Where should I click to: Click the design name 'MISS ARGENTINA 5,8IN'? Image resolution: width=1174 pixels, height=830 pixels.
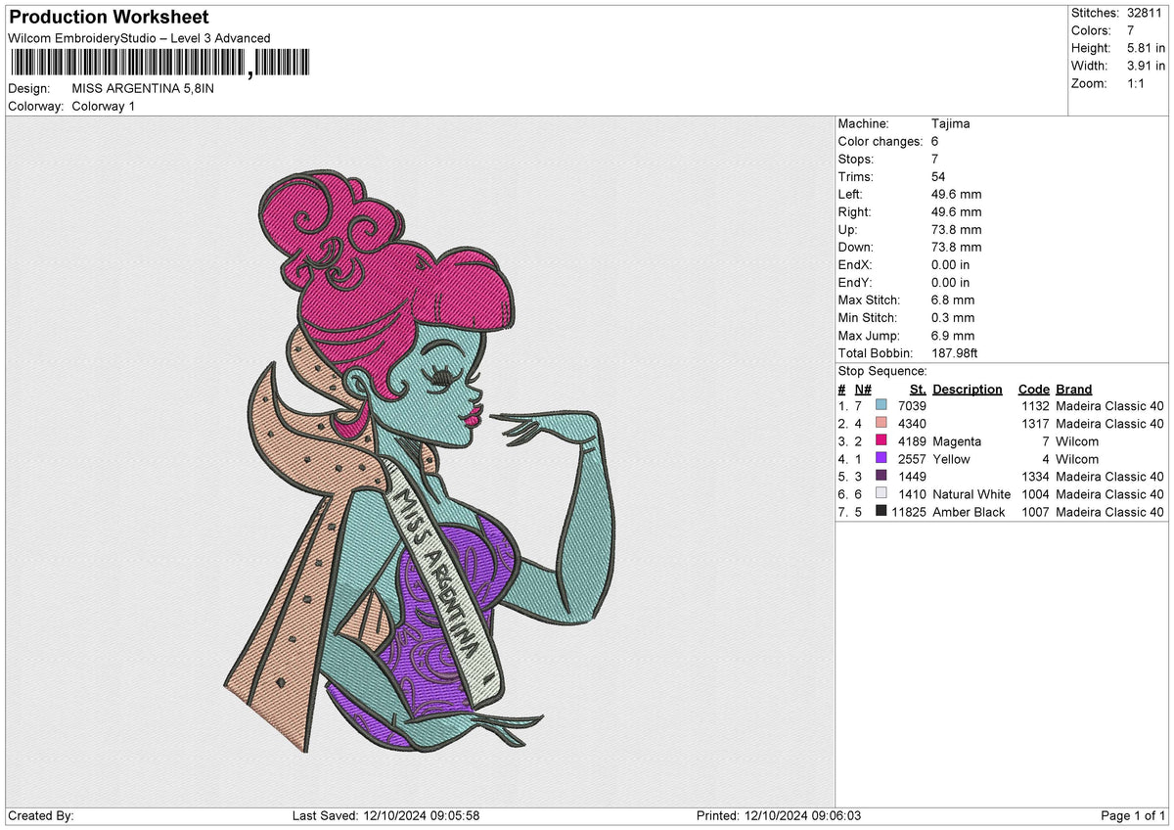[x=143, y=88]
